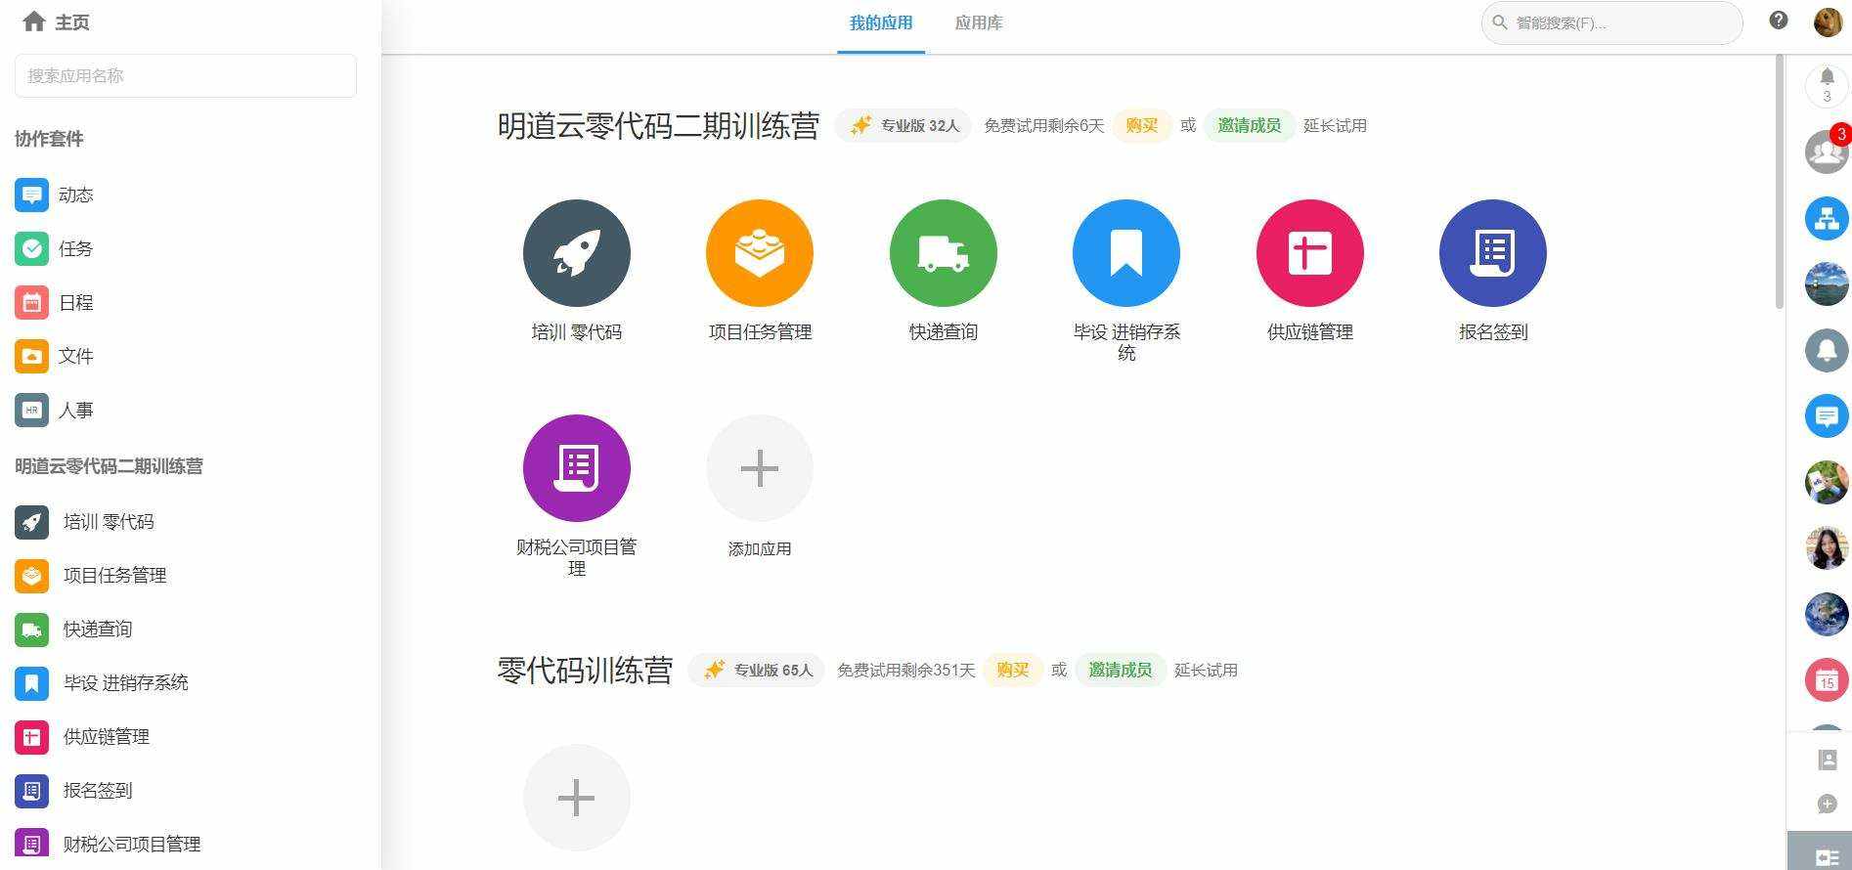
Task: Open the 项目任务管理 orange brick app
Action: pyautogui.click(x=759, y=253)
